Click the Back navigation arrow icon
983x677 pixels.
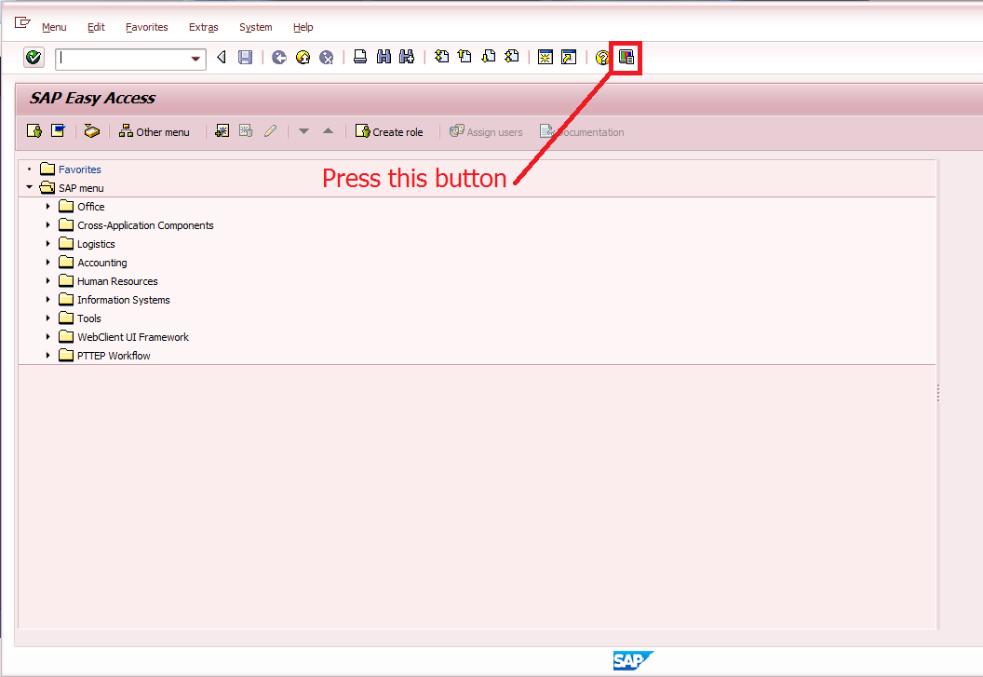click(221, 57)
